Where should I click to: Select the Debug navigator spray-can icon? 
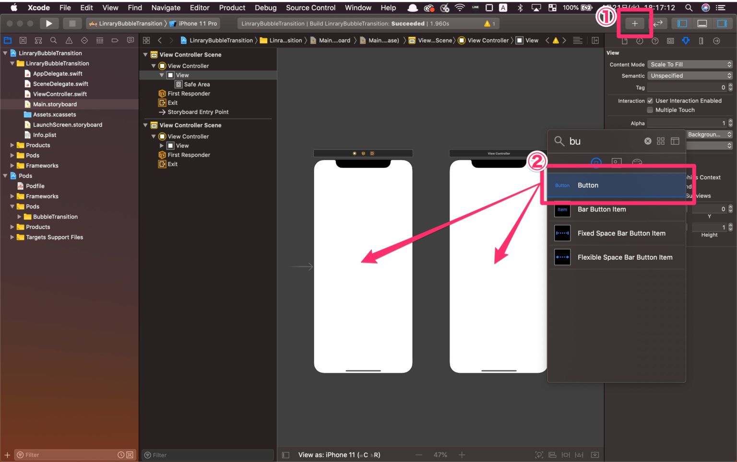99,40
